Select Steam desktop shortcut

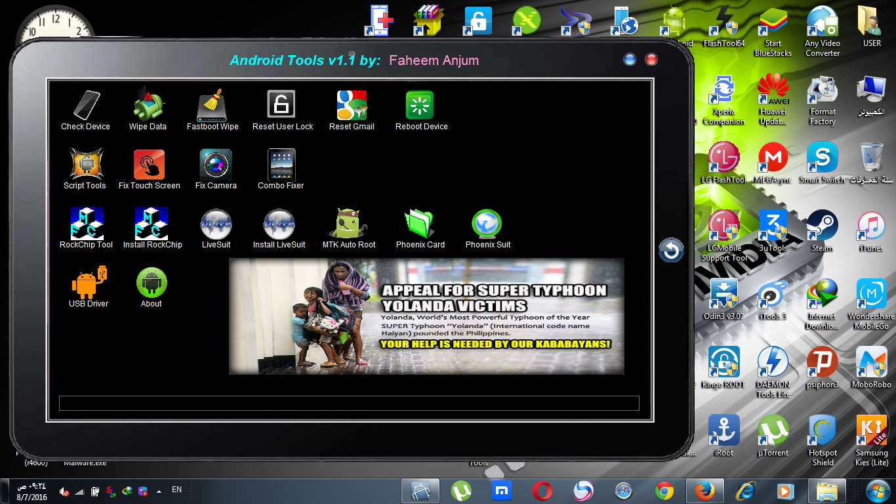(x=823, y=232)
